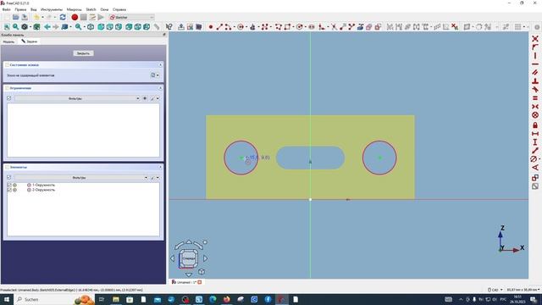Toggle the elements filter checkbox

pos(9,177)
